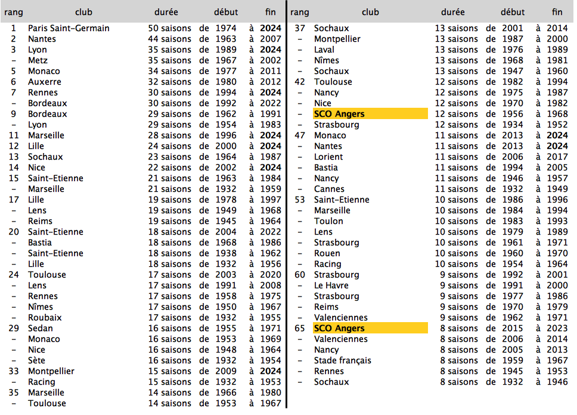Click the '50 saisons' duration cell
The width and height of the screenshot is (577, 415).
click(x=169, y=28)
